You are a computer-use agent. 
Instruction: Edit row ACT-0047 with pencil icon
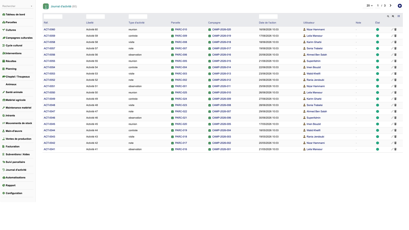pos(392,111)
